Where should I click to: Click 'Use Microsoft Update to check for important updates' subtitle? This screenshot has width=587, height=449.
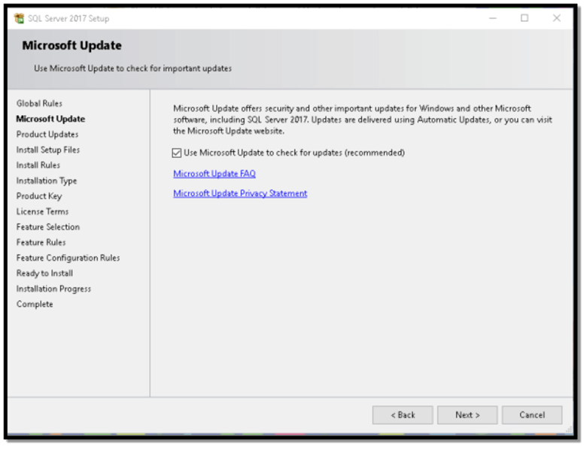click(x=133, y=68)
